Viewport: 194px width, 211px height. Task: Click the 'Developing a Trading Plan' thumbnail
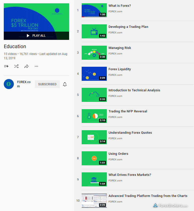[x=94, y=31]
